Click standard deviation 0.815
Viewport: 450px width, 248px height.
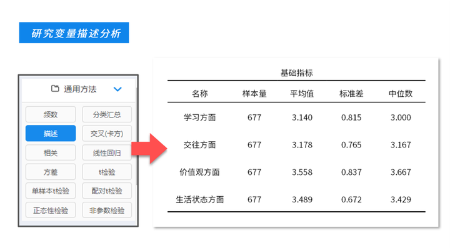click(351, 117)
